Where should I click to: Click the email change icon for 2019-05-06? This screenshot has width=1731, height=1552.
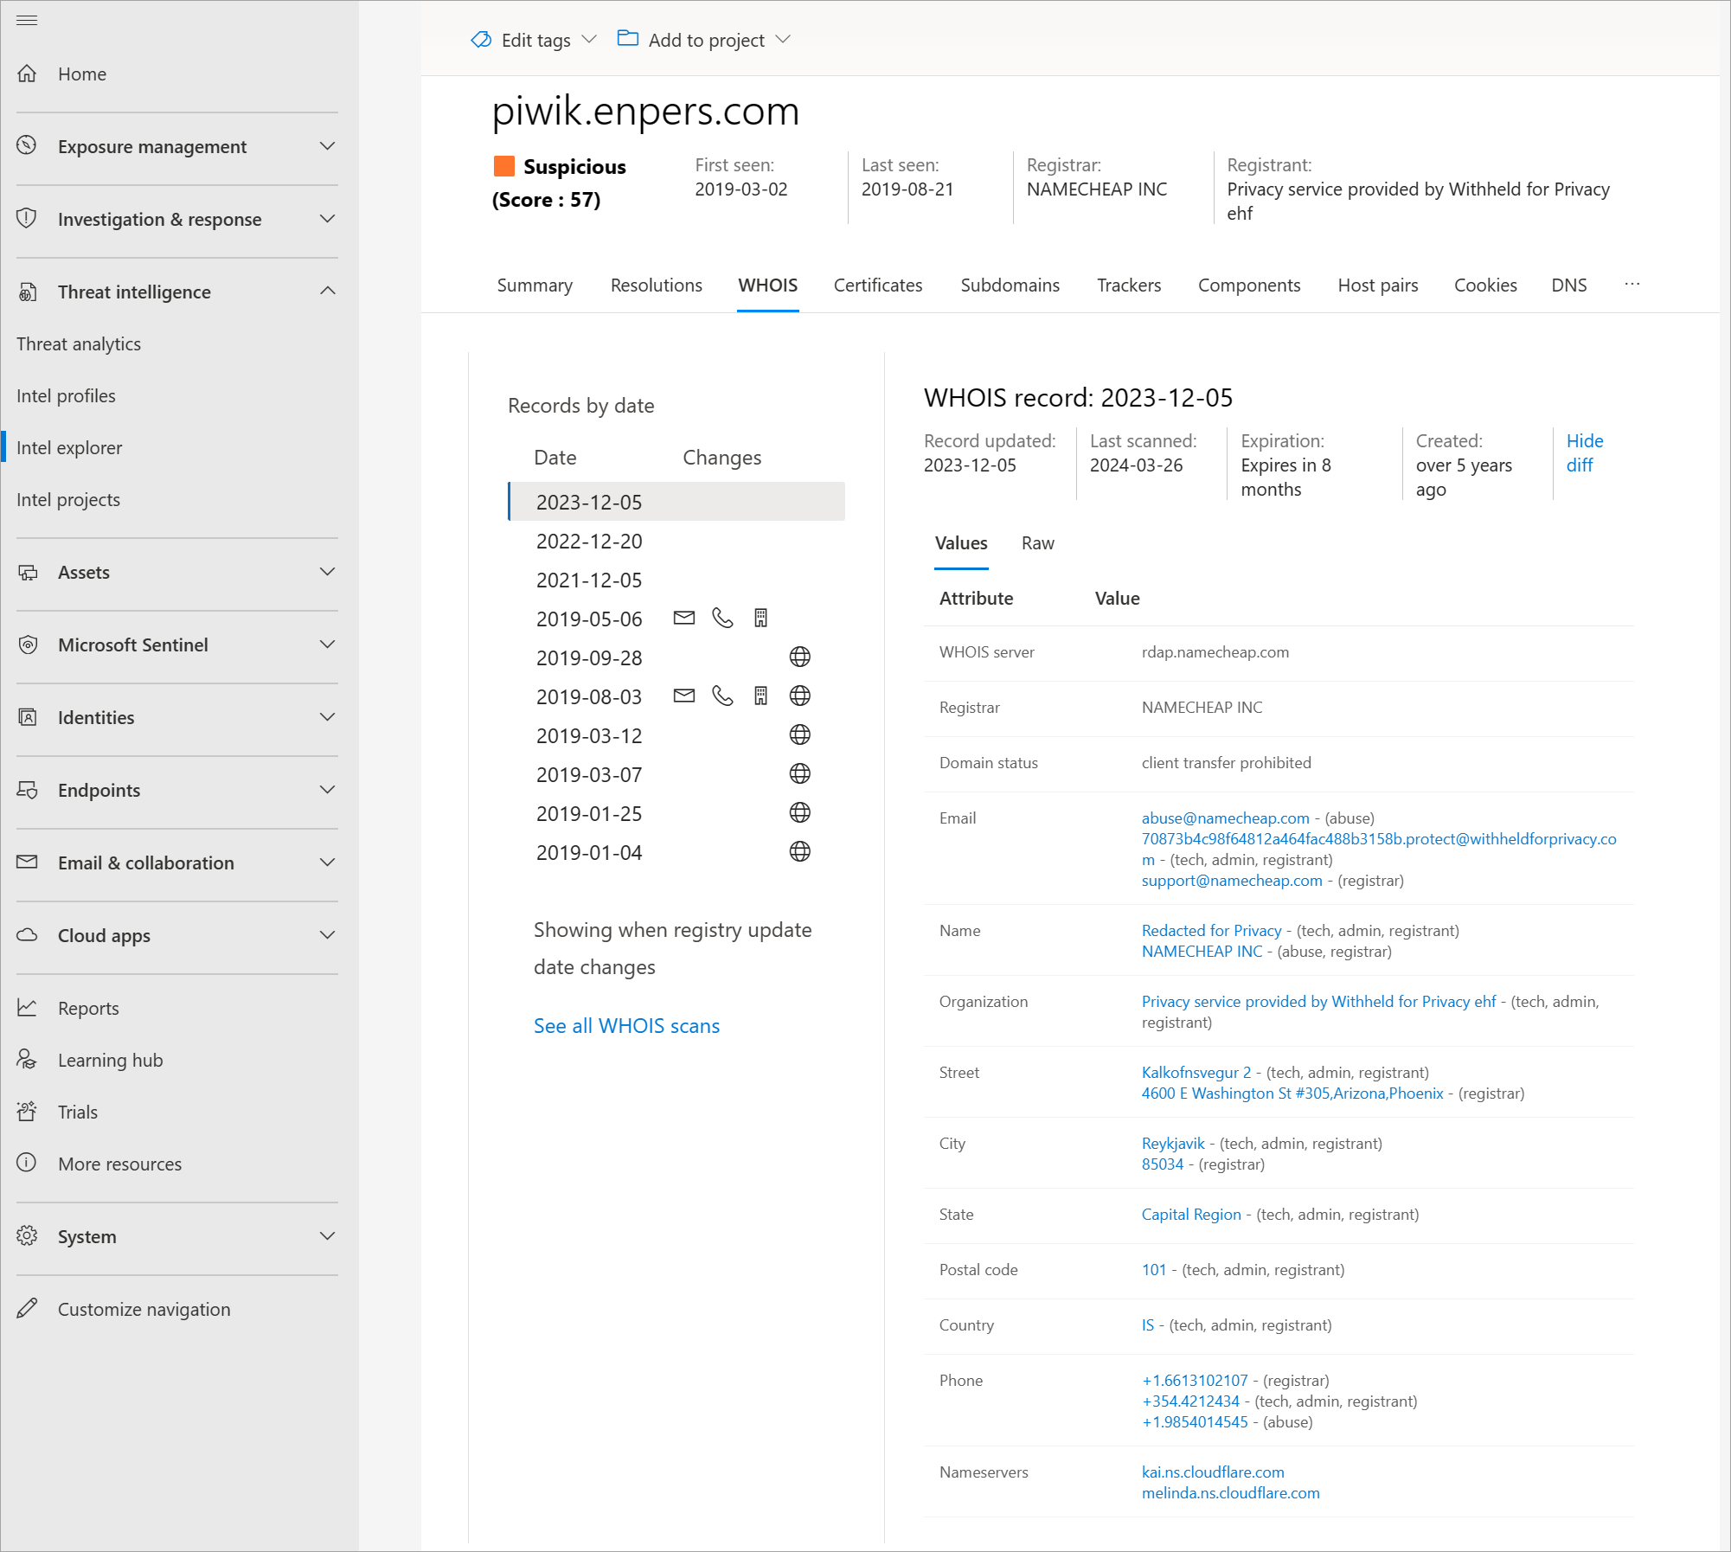(x=684, y=619)
